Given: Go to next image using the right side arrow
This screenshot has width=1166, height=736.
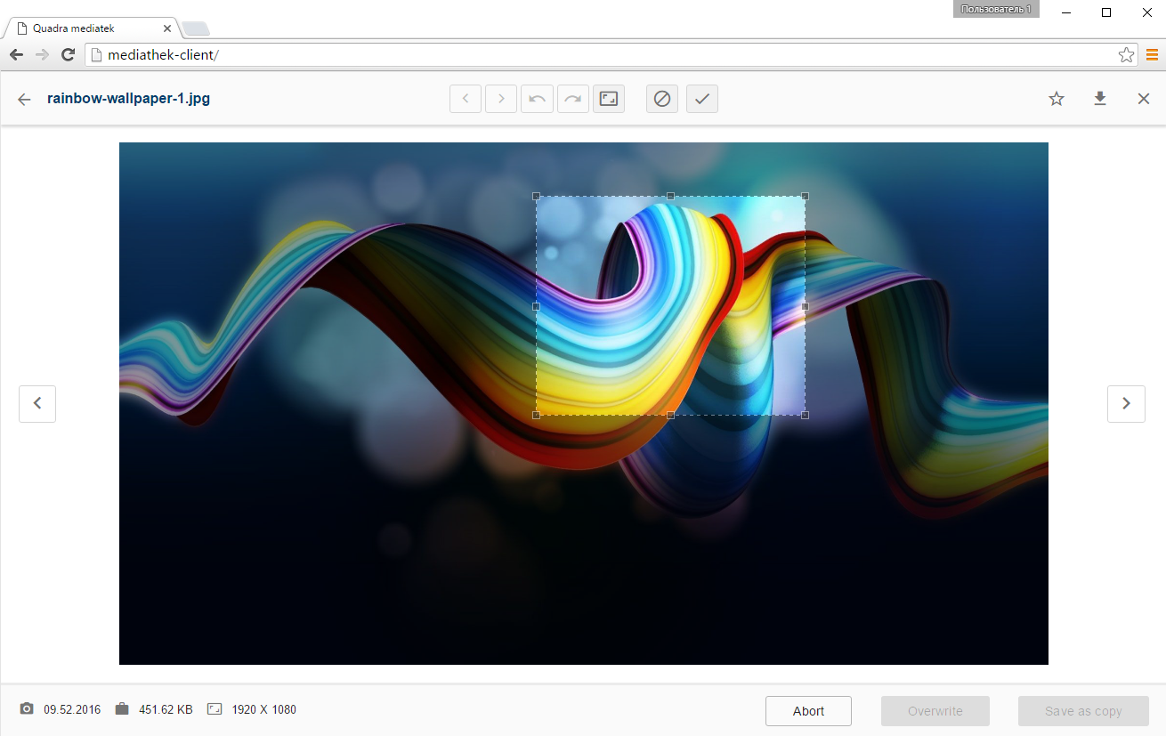Looking at the screenshot, I should click(1126, 403).
